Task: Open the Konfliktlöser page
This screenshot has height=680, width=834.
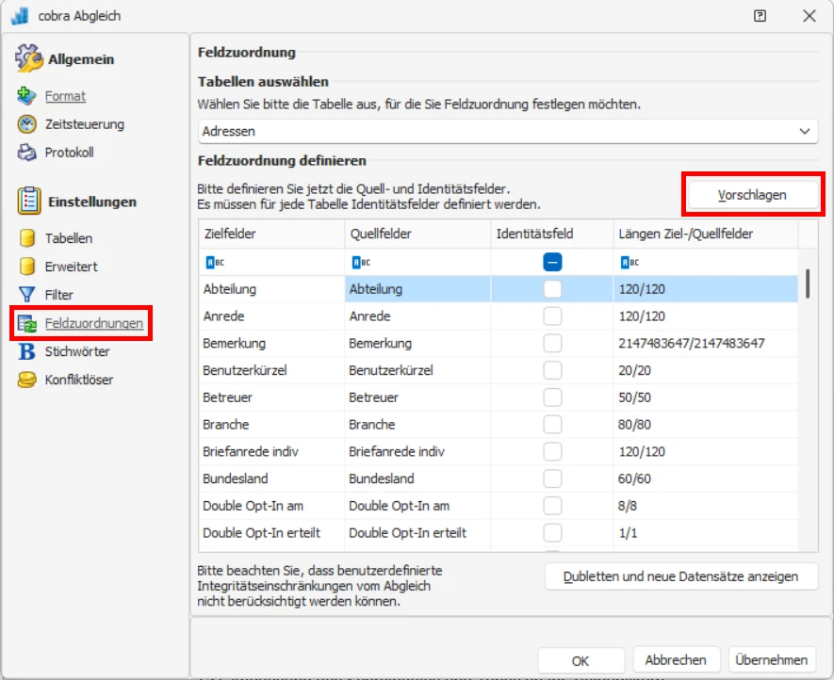Action: [79, 380]
